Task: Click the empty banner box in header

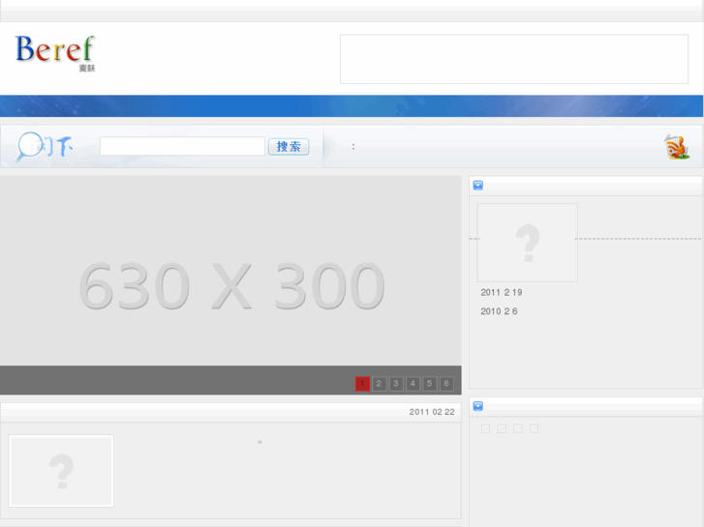Action: coord(514,59)
